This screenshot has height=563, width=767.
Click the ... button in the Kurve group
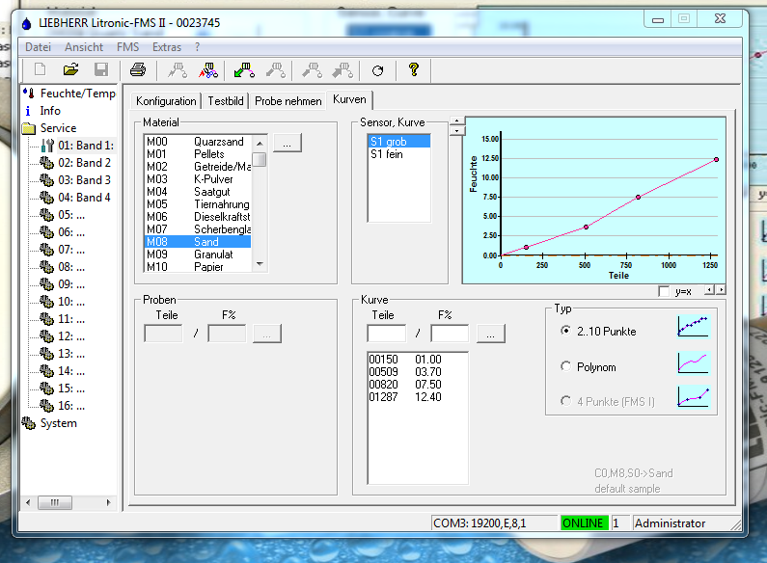click(x=491, y=334)
